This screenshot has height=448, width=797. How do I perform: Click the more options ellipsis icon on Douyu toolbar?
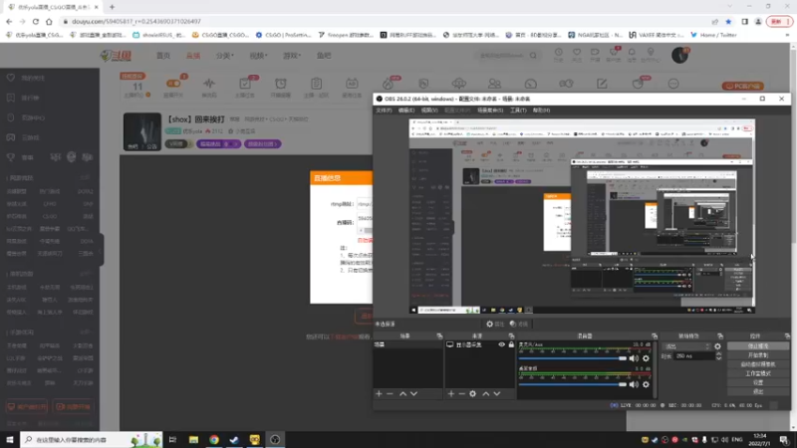tap(673, 84)
